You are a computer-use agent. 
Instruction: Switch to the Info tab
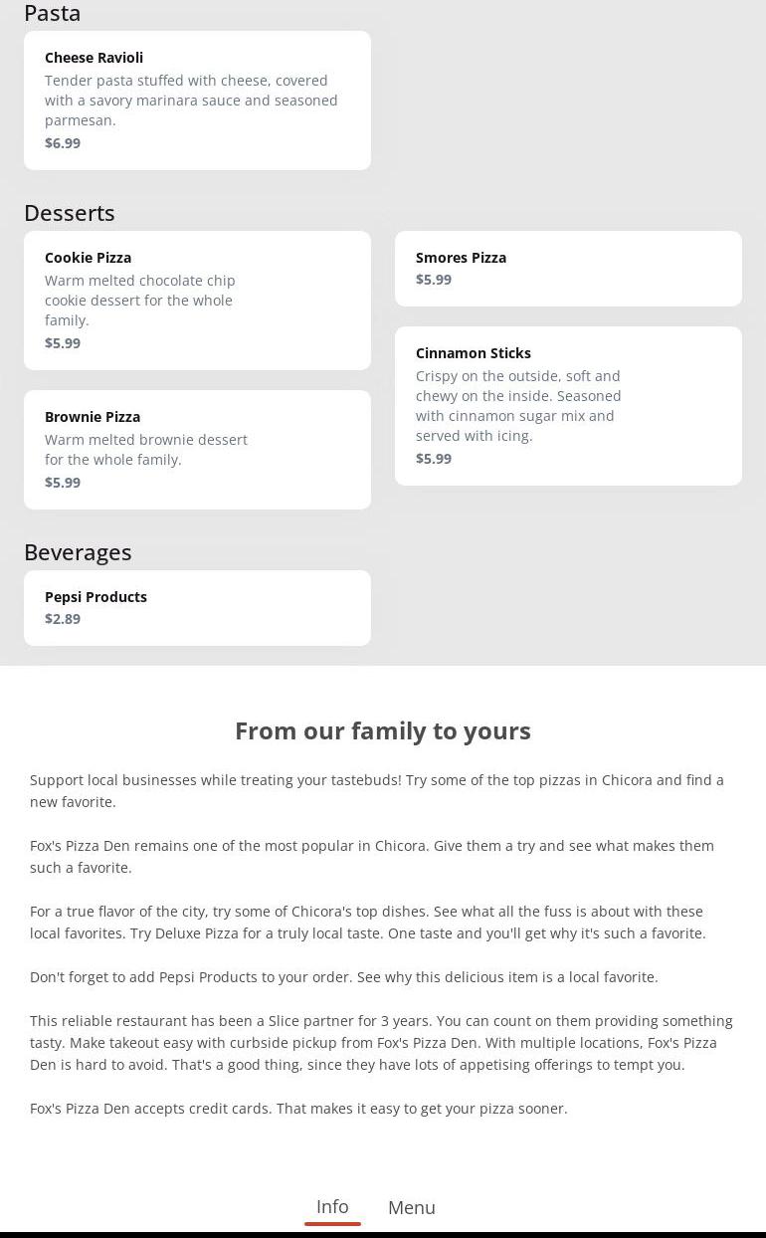pyautogui.click(x=332, y=1206)
